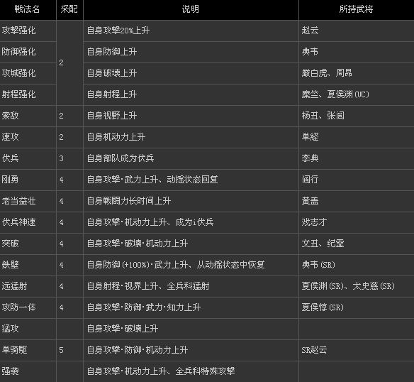This screenshot has width=414, height=382.
Task: Click the 强袭 tactic name
Action: 10,371
